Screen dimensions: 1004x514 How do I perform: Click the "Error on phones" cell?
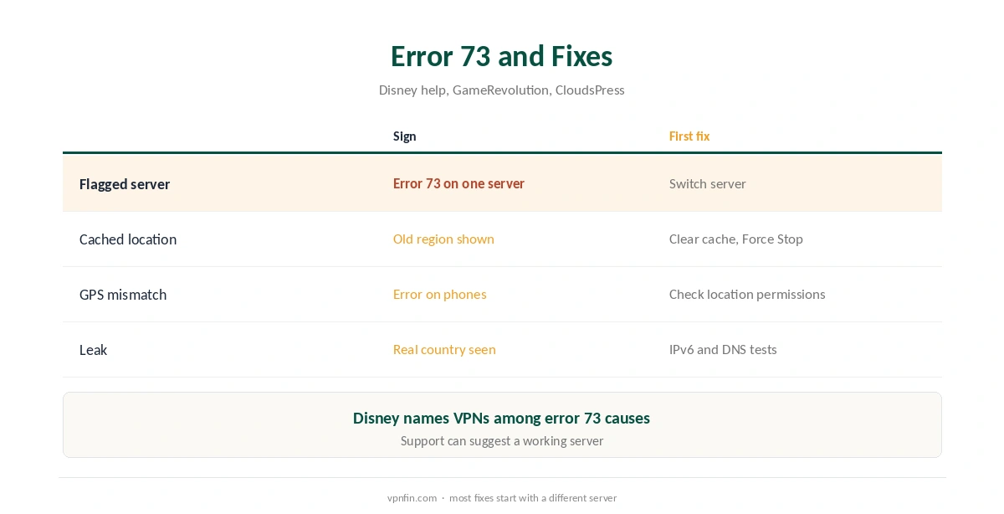439,294
